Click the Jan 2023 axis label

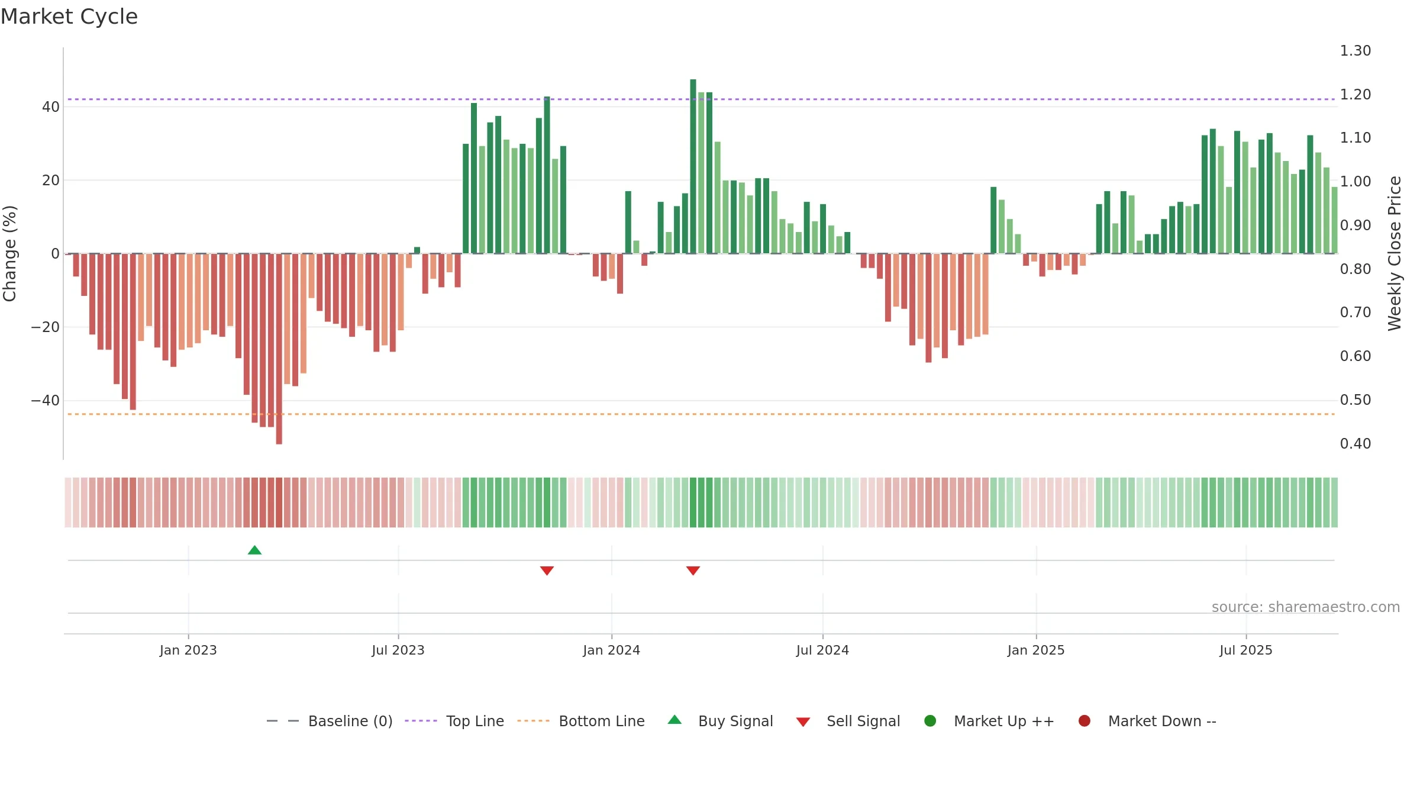point(188,650)
